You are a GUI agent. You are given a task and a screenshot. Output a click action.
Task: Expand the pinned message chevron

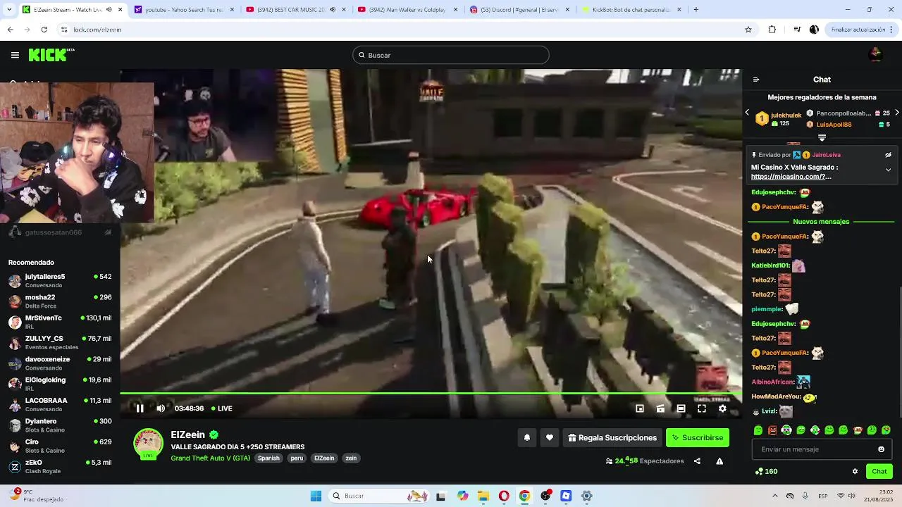point(888,170)
